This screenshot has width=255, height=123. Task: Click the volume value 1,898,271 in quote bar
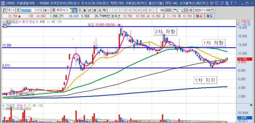(57, 16)
